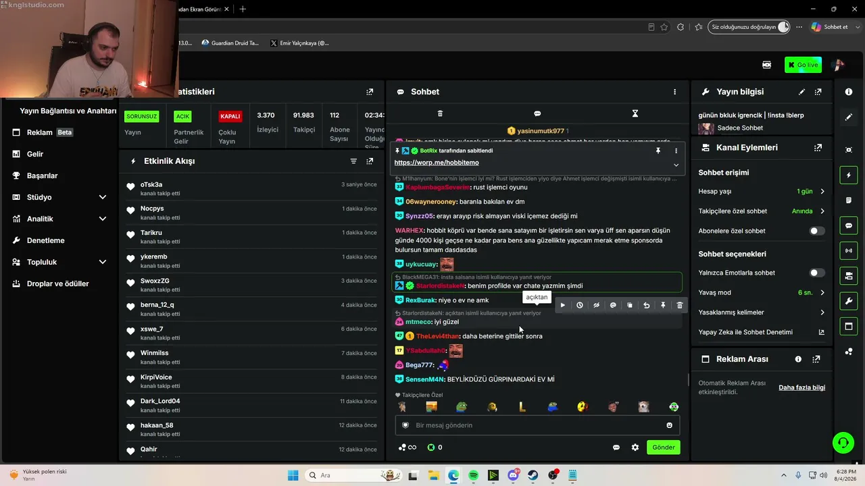Open a new browser tab
The height and width of the screenshot is (486, 865).
pyautogui.click(x=243, y=9)
